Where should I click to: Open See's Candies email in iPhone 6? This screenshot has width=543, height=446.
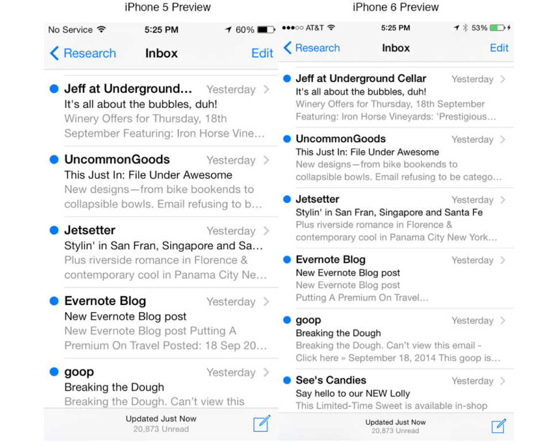tap(396, 391)
